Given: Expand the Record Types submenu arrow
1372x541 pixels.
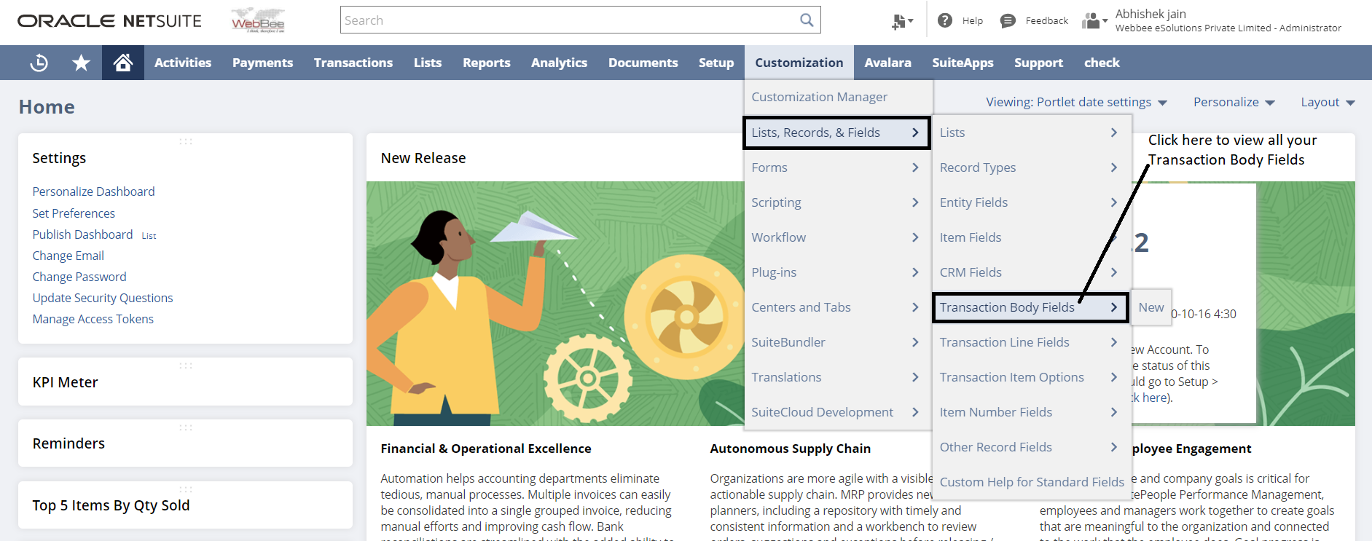Looking at the screenshot, I should click(x=1113, y=167).
